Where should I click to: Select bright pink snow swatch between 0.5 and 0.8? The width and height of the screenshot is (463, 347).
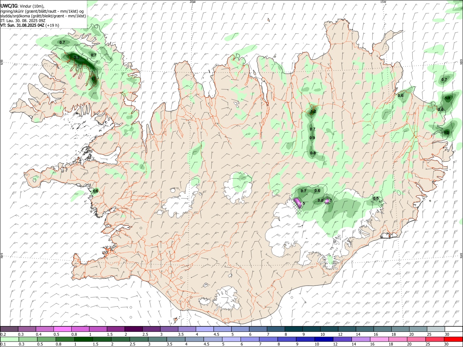point(62,329)
